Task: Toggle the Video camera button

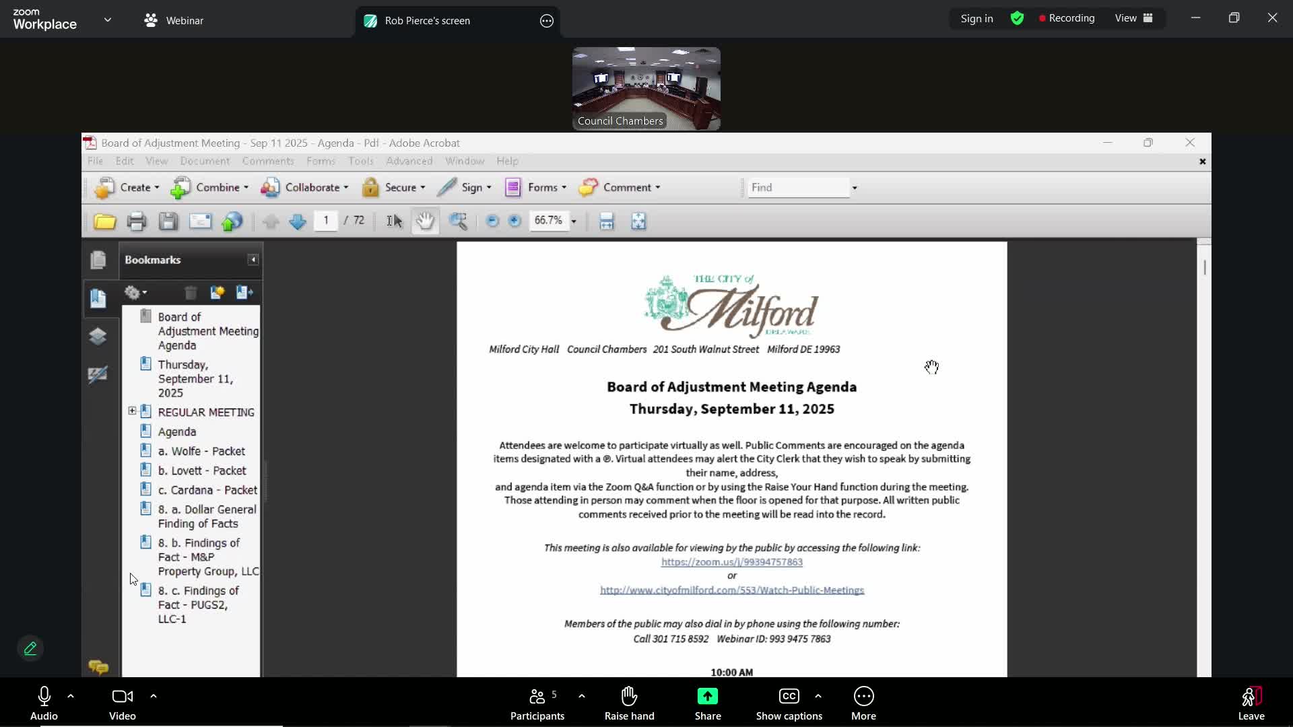Action: click(122, 703)
